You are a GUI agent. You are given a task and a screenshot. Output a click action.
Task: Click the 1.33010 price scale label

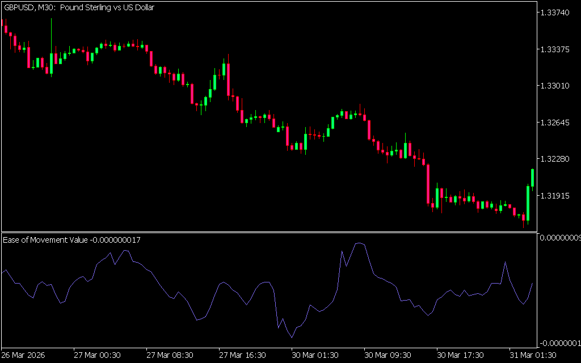tap(557, 86)
